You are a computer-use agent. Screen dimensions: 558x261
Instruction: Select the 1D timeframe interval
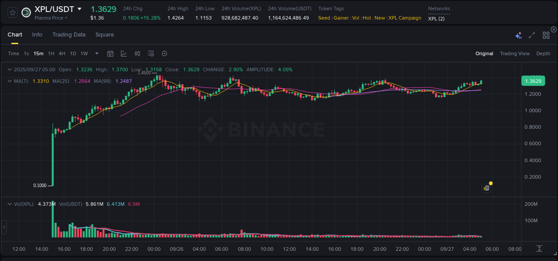click(x=73, y=53)
